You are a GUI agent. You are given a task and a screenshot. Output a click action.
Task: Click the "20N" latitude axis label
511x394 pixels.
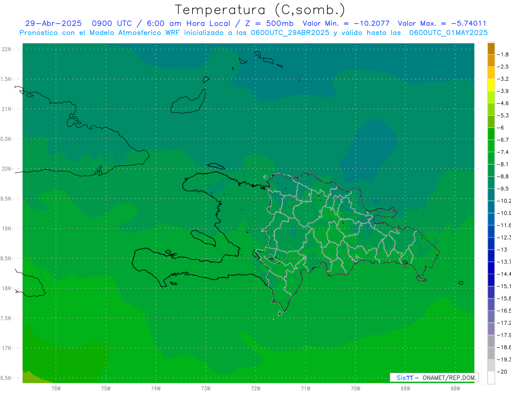[6, 169]
